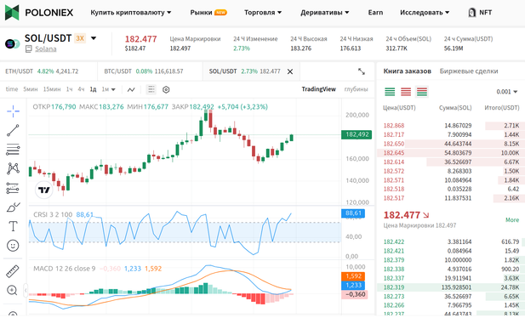Select the Text annotation tool
Screen dimensions: 525x318
coord(13,226)
